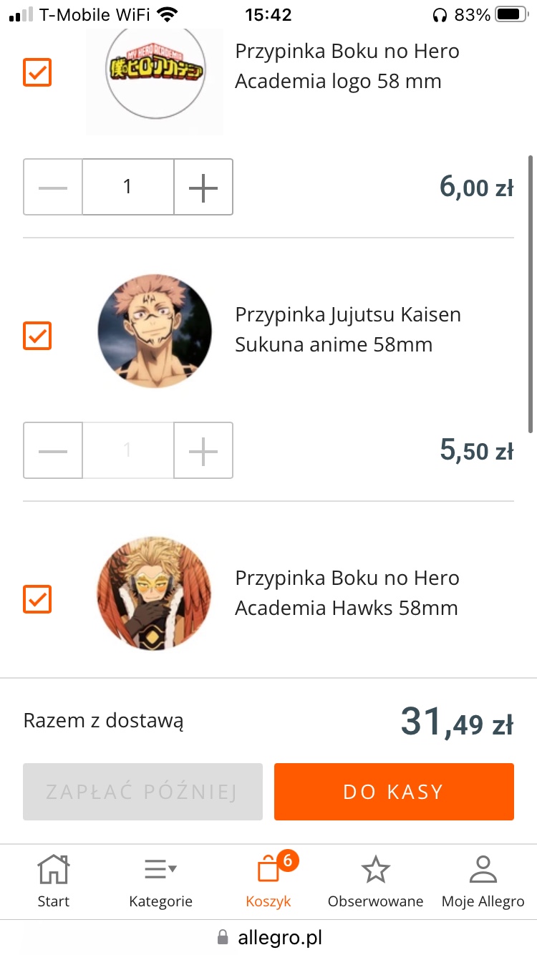Open the Moje Allegro profile icon
The image size is (537, 955).
483,869
